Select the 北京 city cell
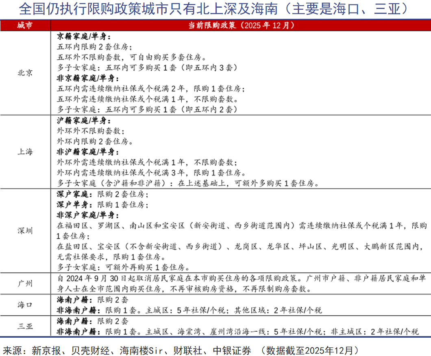Image resolution: width=431 pixels, height=356 pixels. [25, 73]
